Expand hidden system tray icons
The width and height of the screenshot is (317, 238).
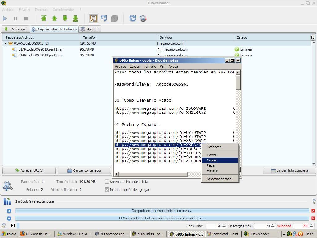tap(284, 234)
